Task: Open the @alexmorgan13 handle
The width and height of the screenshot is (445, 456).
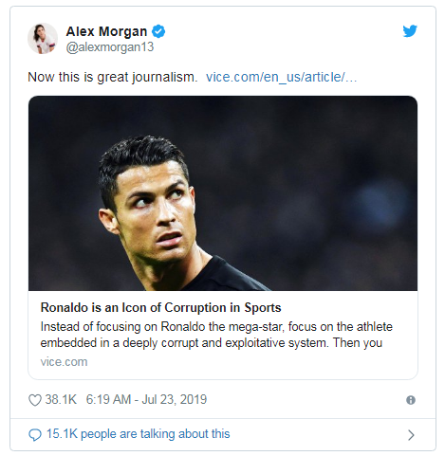Action: 110,46
